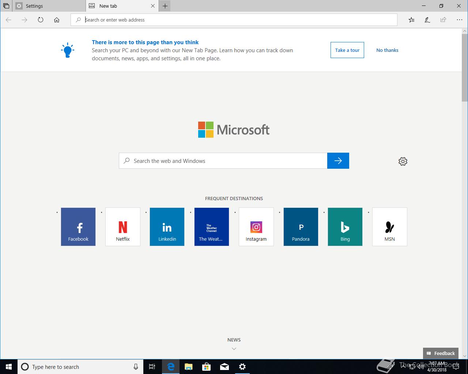468x374 pixels.
Task: Open File Explorer from taskbar
Action: [x=189, y=367]
